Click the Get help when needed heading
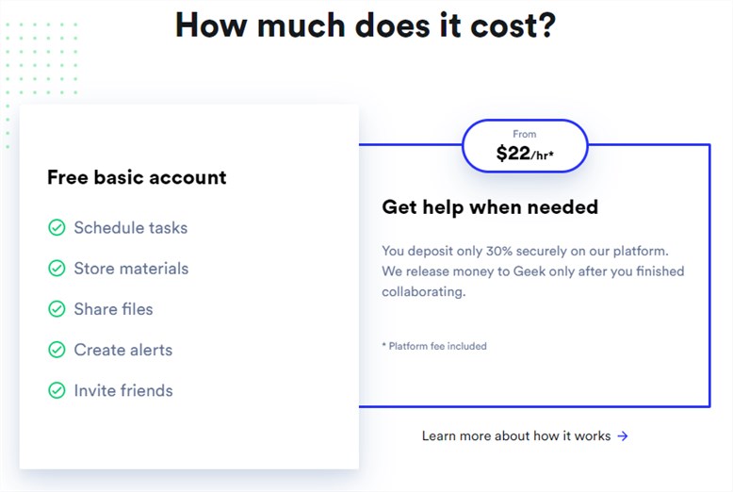 tap(490, 207)
